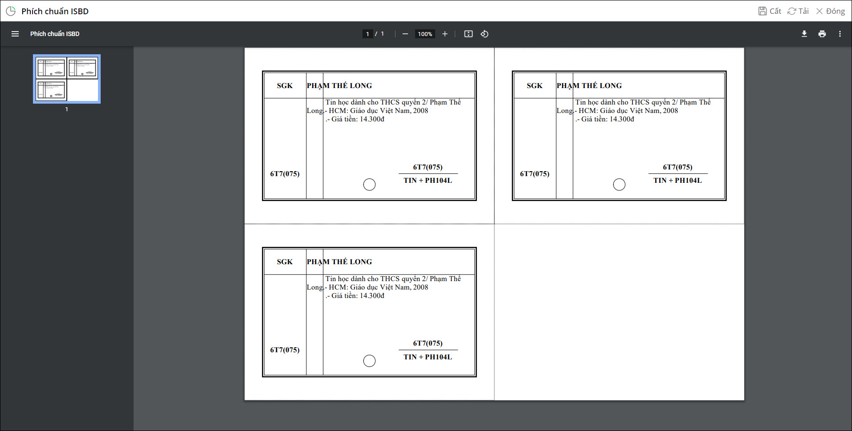Image resolution: width=852 pixels, height=431 pixels.
Task: Click left-column 6T7(075) in bottom-left card
Action: coord(285,350)
